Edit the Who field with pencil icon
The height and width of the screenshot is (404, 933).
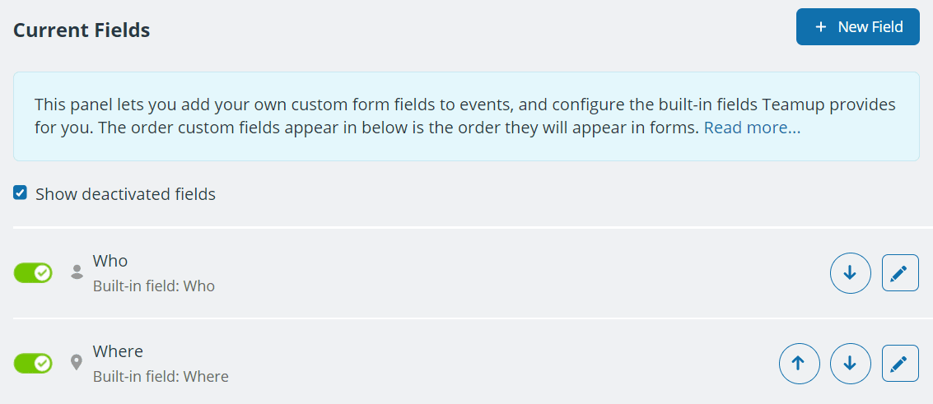pyautogui.click(x=900, y=272)
